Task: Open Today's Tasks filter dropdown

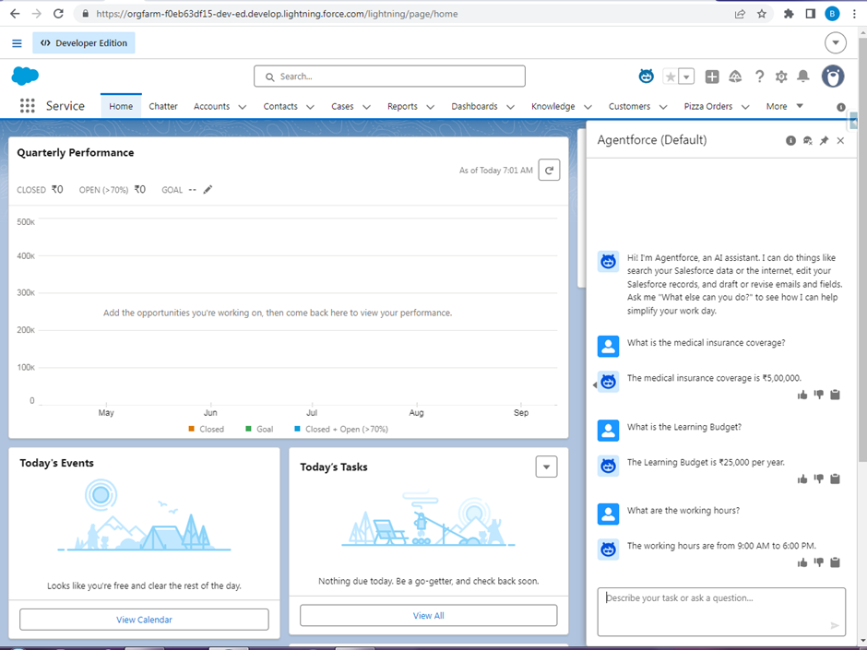Action: [x=546, y=467]
